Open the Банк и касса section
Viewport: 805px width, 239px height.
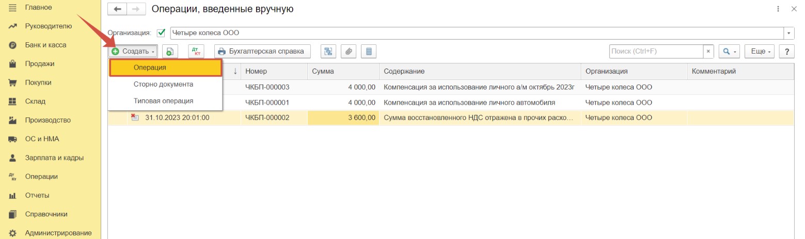click(x=45, y=45)
